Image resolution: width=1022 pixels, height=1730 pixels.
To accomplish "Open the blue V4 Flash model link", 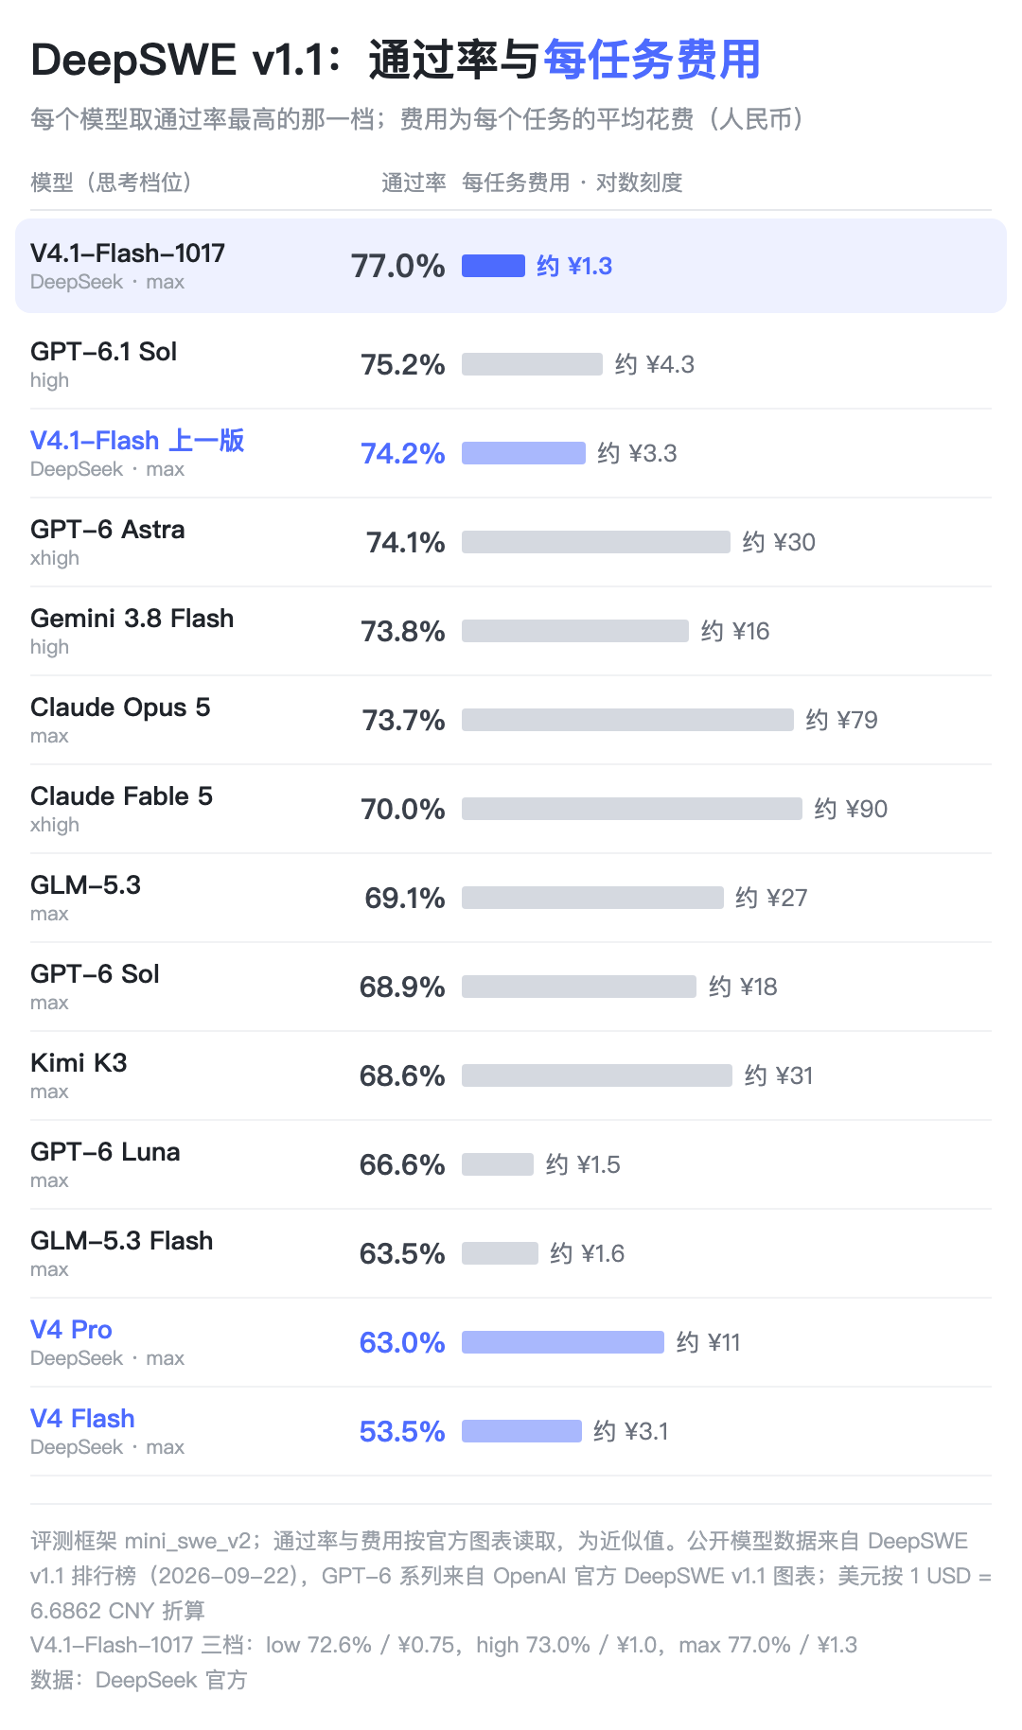I will click(82, 1418).
